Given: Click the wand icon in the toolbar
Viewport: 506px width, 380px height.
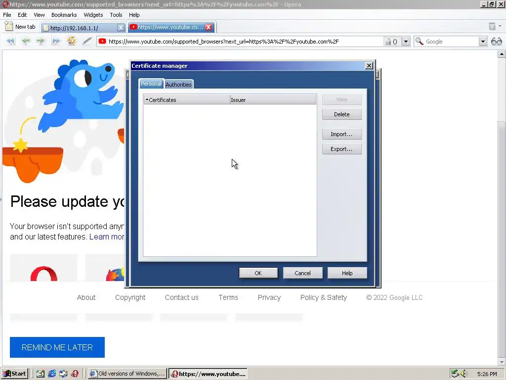Looking at the screenshot, I should pos(87,41).
